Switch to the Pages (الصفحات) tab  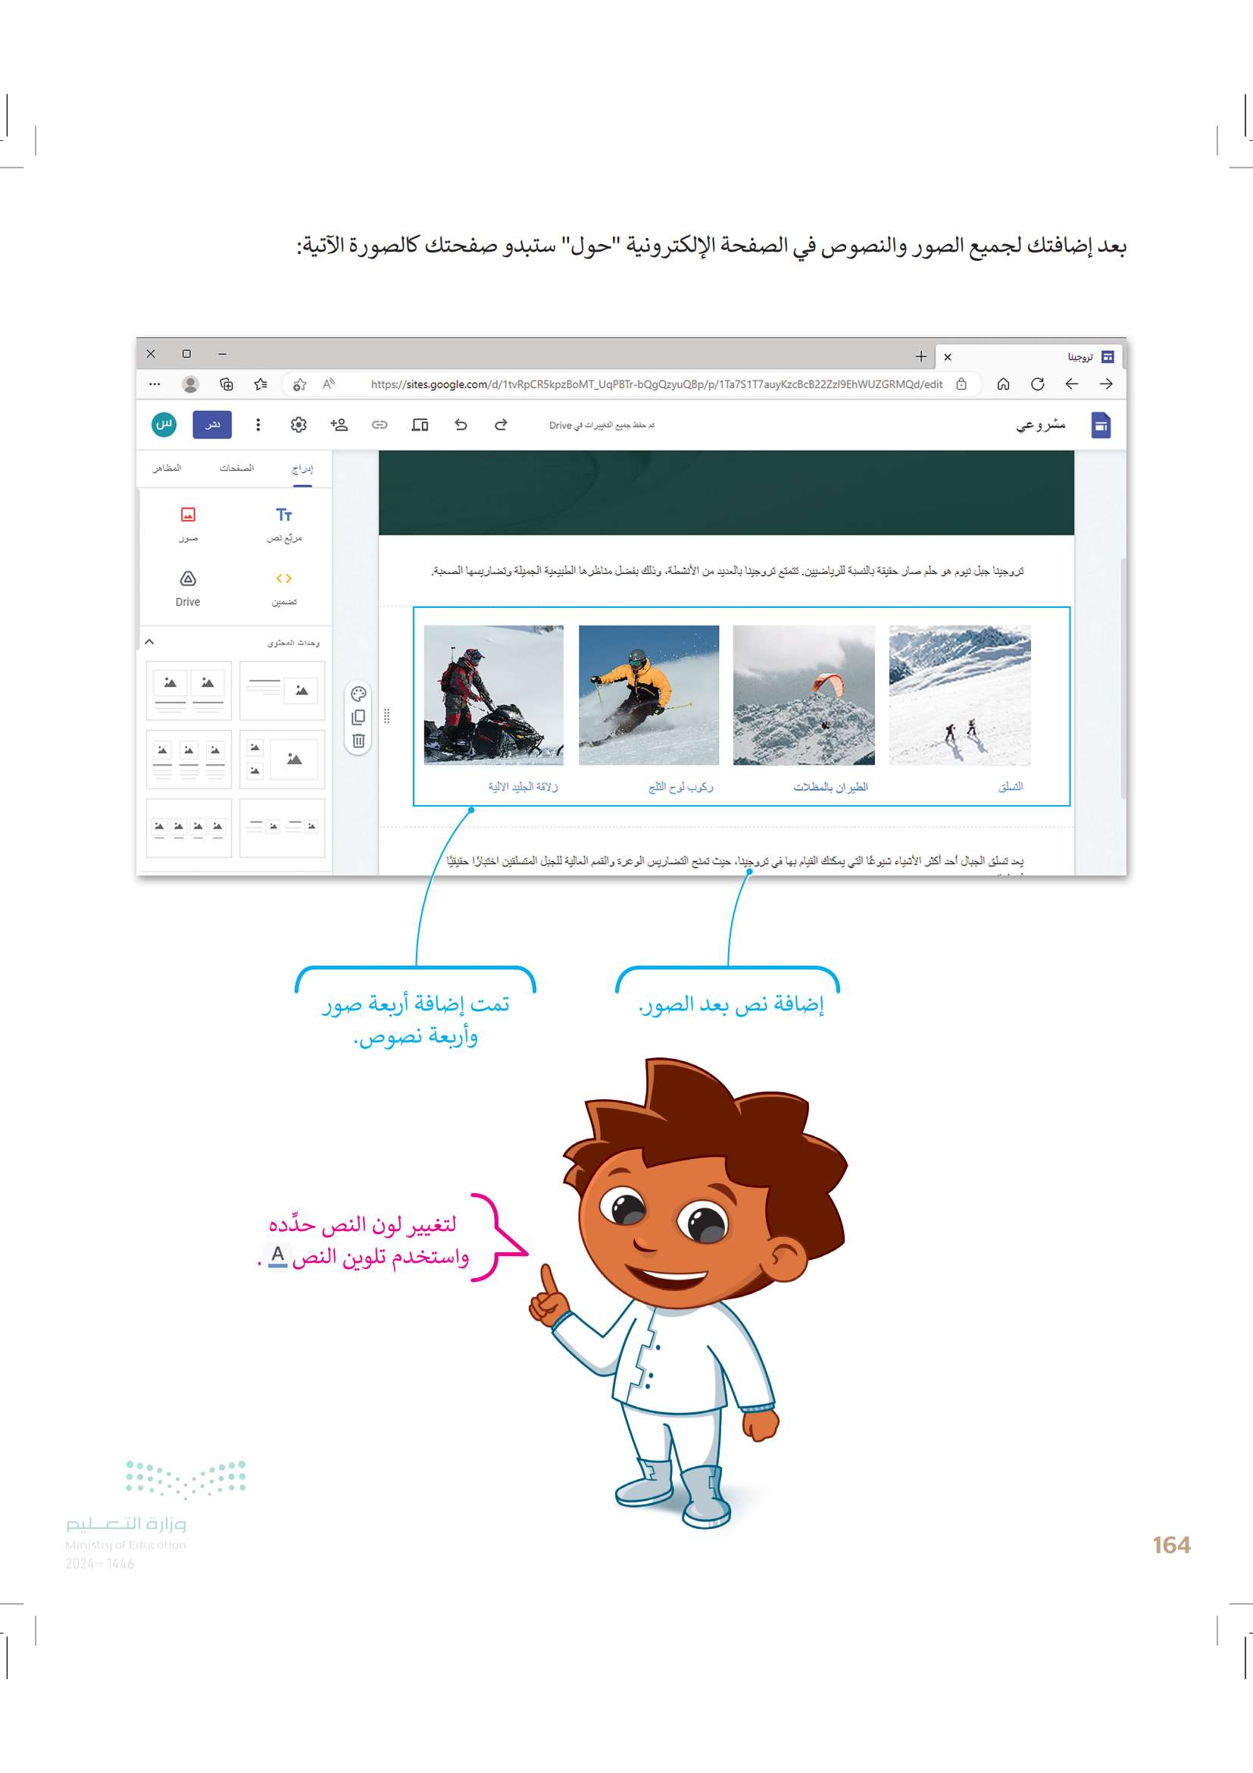236,468
